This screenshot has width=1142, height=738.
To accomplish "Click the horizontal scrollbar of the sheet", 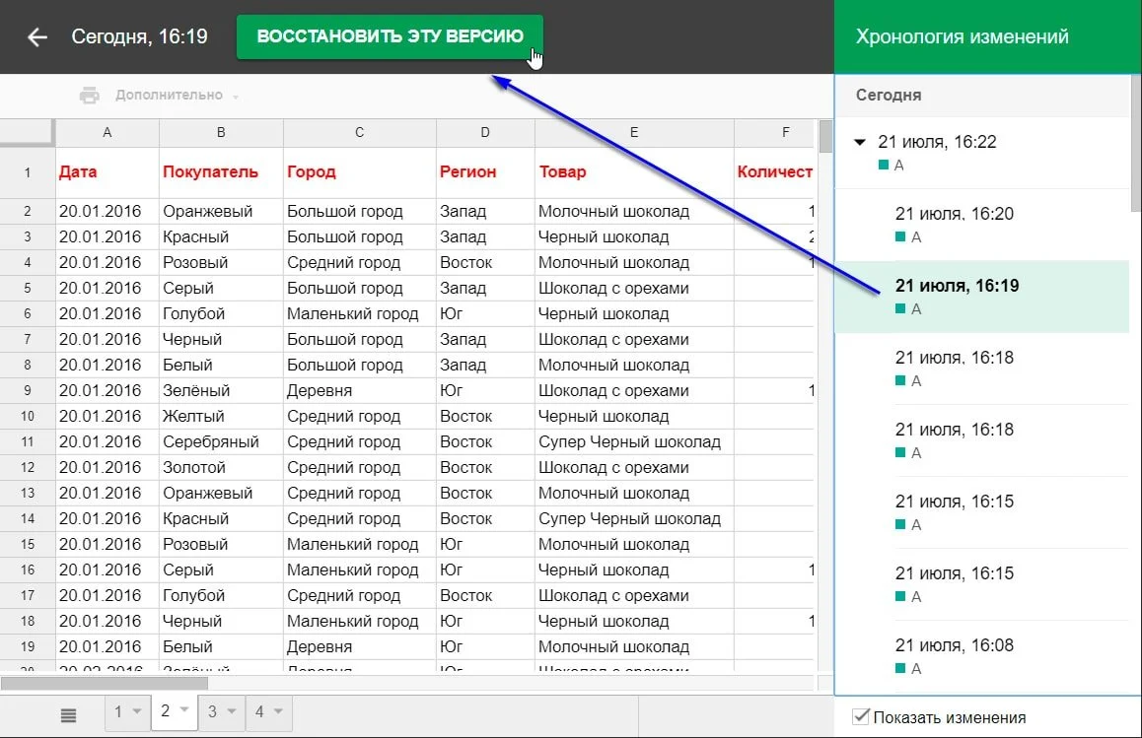I will [x=105, y=683].
